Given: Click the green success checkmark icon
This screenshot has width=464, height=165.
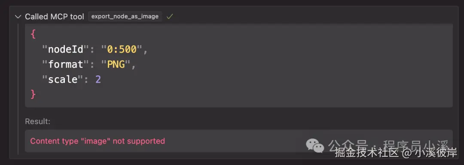Looking at the screenshot, I should (x=170, y=17).
